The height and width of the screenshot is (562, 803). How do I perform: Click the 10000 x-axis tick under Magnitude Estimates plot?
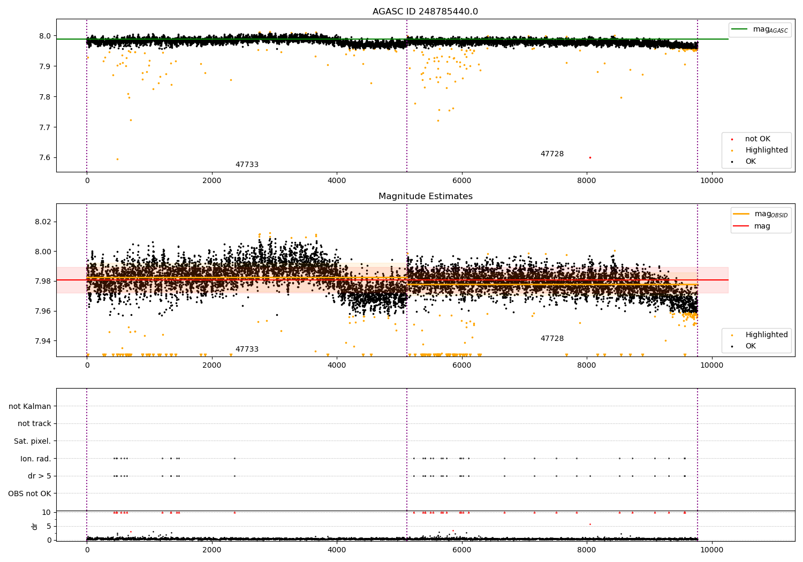(711, 366)
